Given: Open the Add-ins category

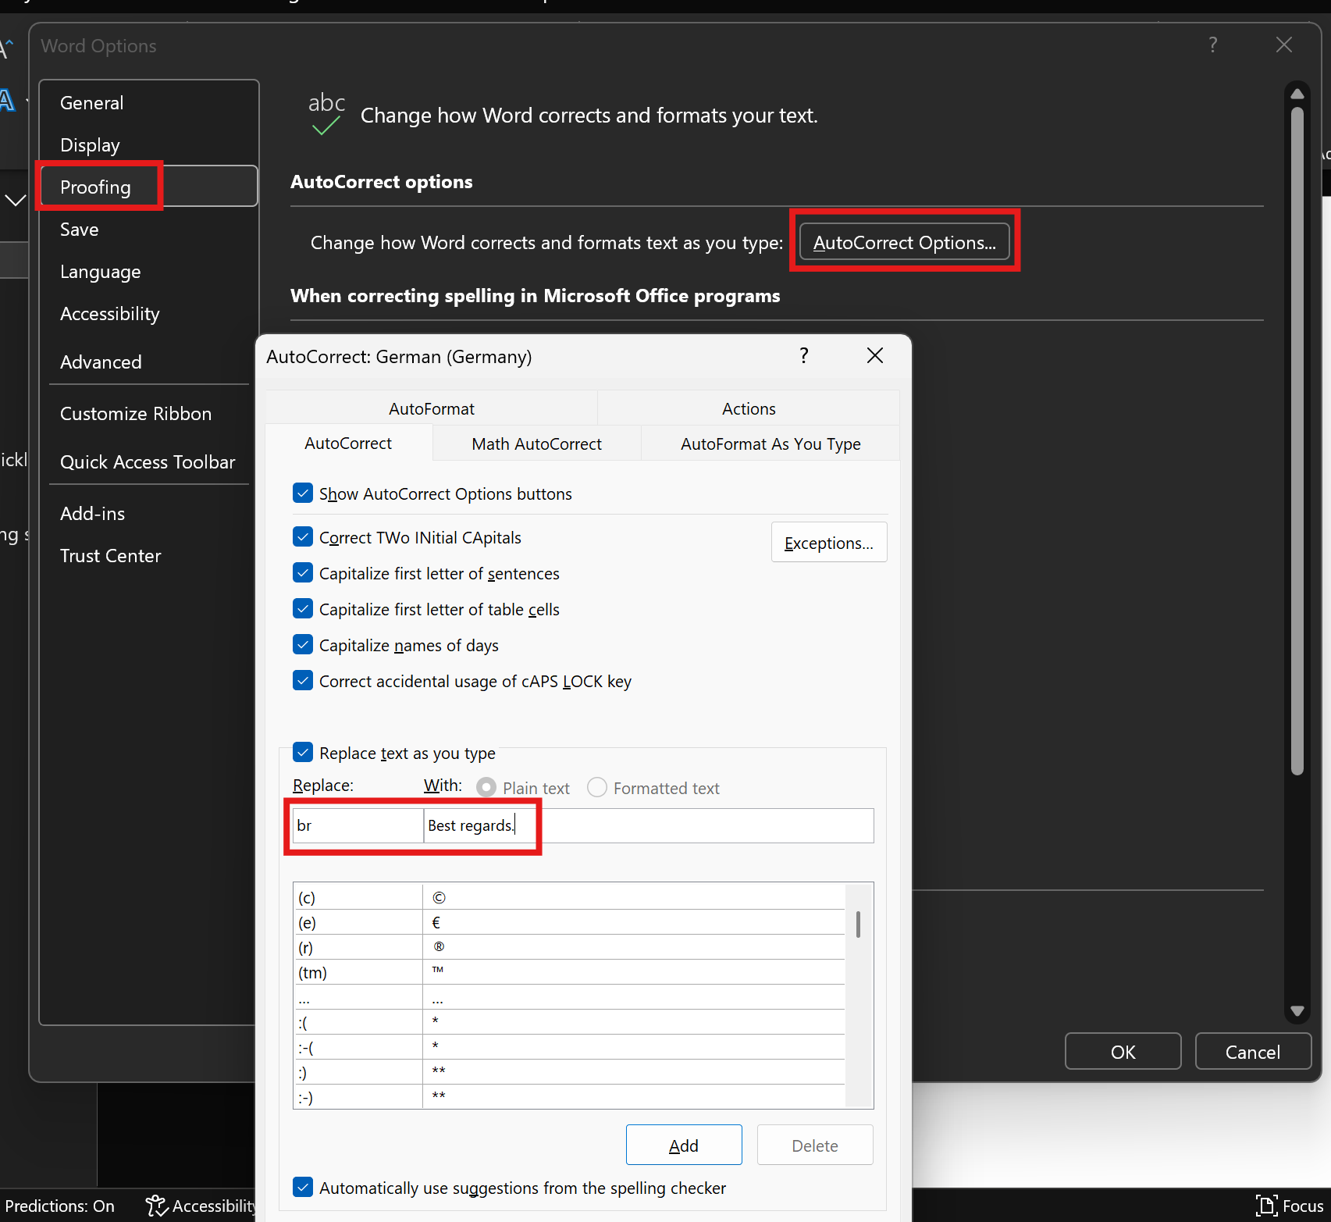Looking at the screenshot, I should [148, 514].
